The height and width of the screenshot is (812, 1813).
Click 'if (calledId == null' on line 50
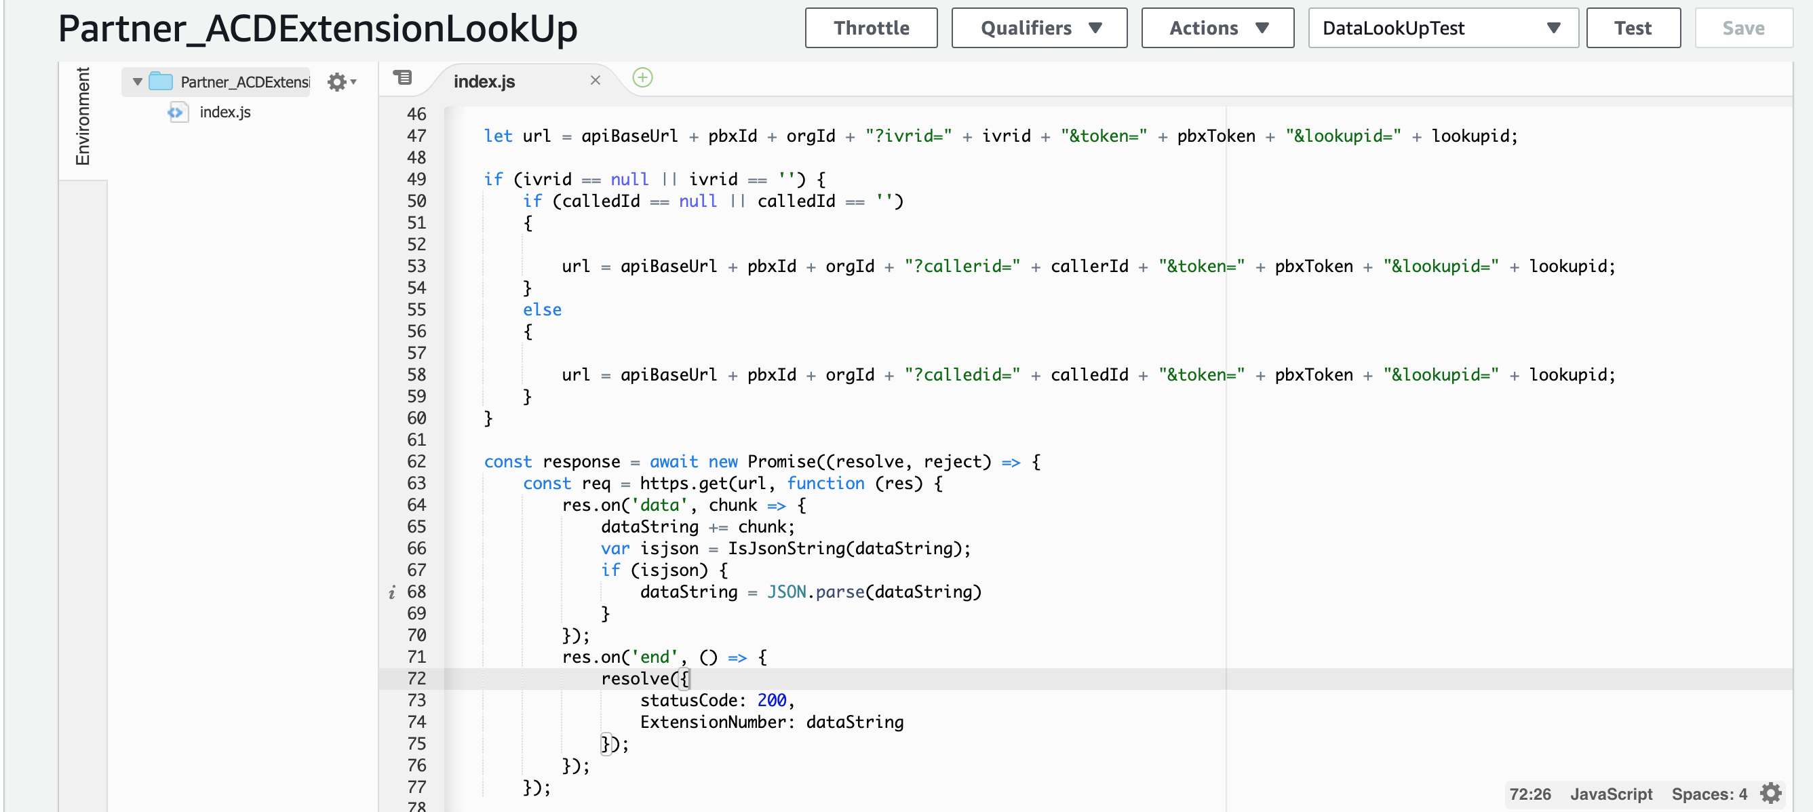pos(619,201)
